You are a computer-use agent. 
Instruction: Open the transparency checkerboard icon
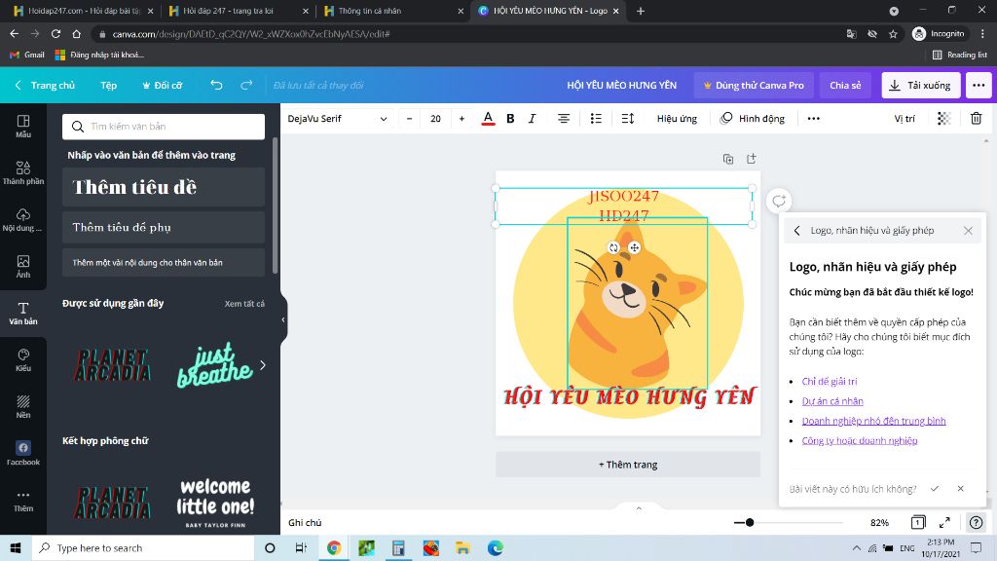942,118
